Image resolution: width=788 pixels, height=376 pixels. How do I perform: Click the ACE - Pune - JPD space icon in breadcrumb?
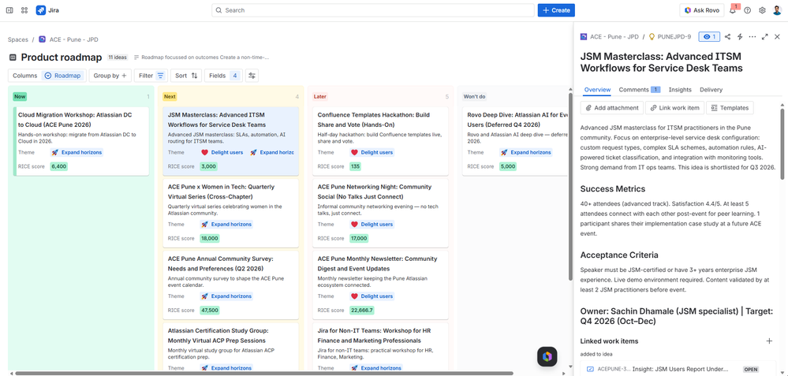tap(43, 39)
